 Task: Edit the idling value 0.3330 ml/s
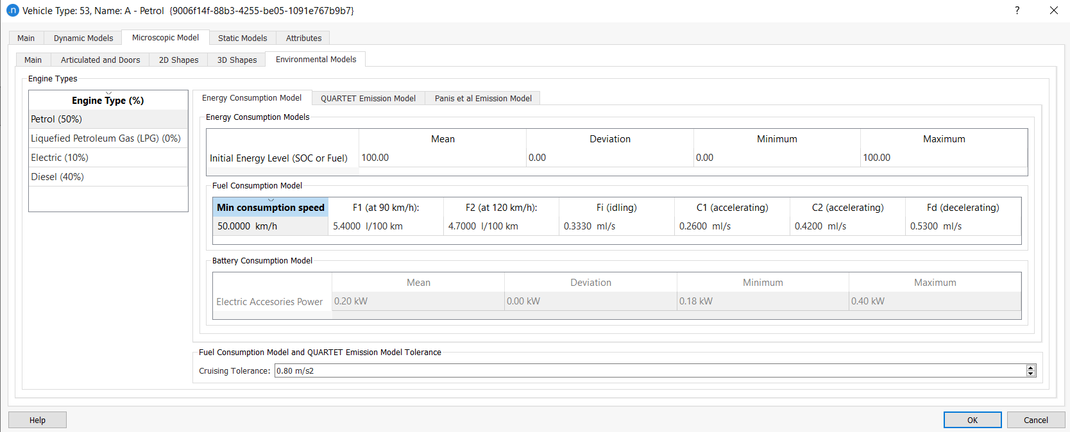click(x=617, y=226)
